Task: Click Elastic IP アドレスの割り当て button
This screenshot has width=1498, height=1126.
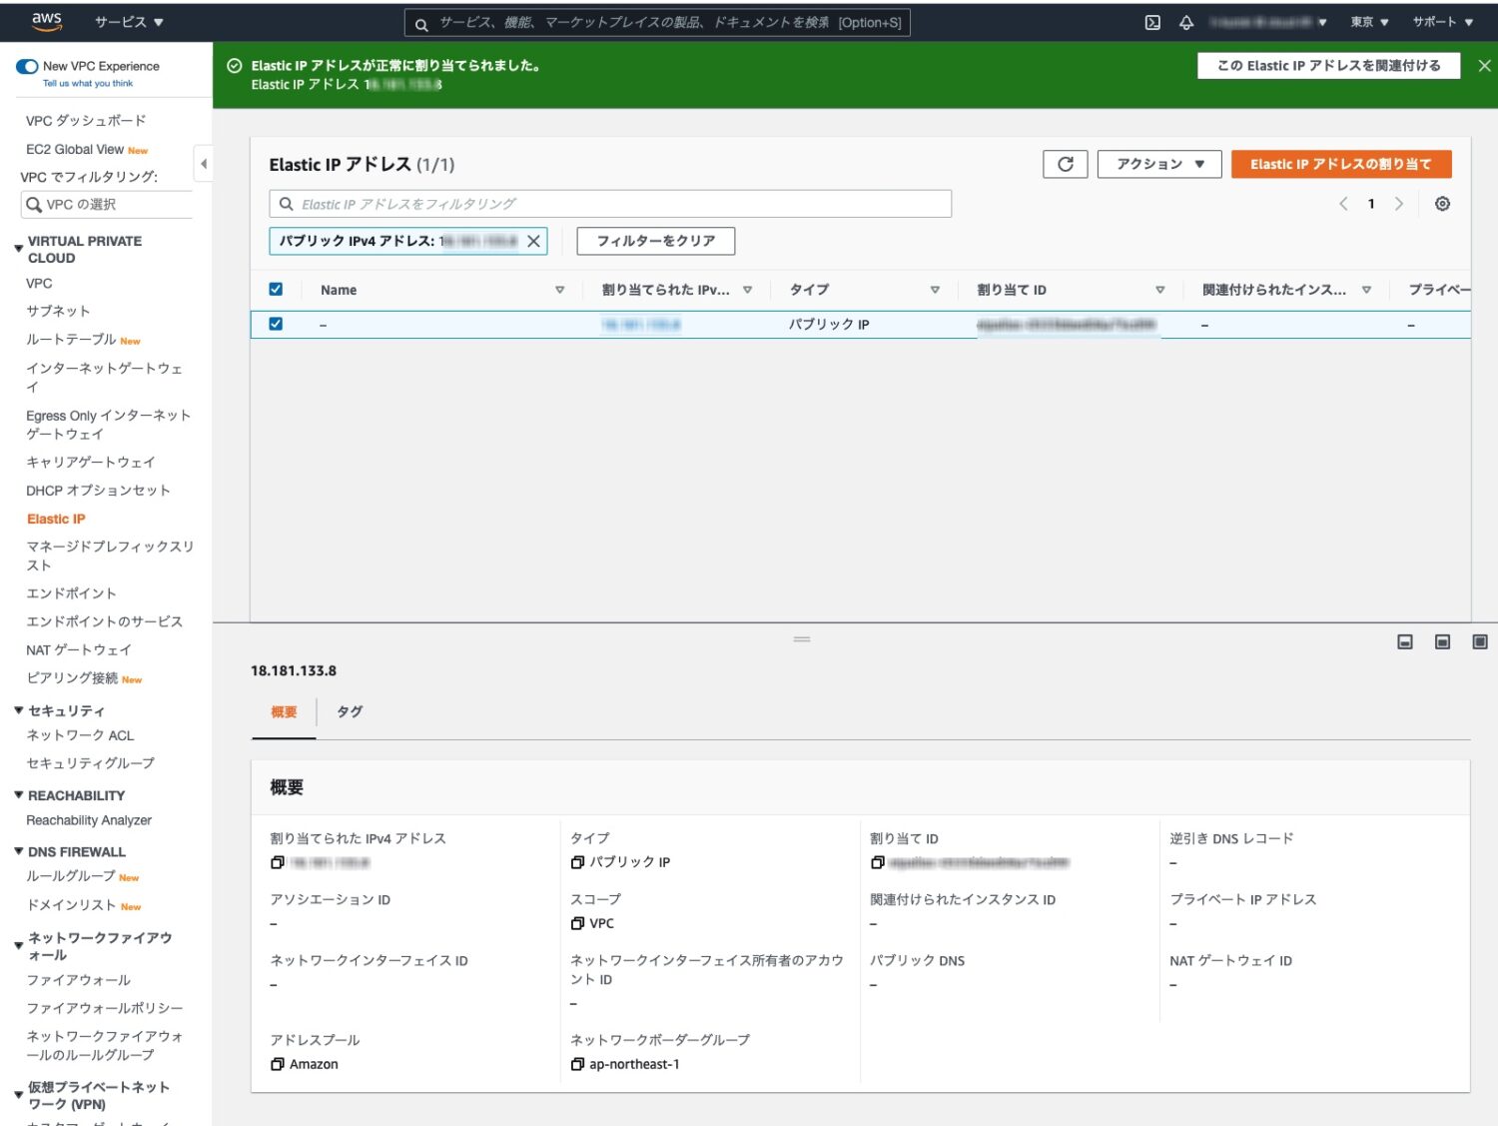Action: tap(1341, 164)
